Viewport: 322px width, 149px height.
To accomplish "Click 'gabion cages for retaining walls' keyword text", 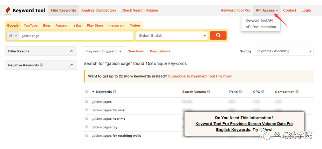I will [116, 136].
